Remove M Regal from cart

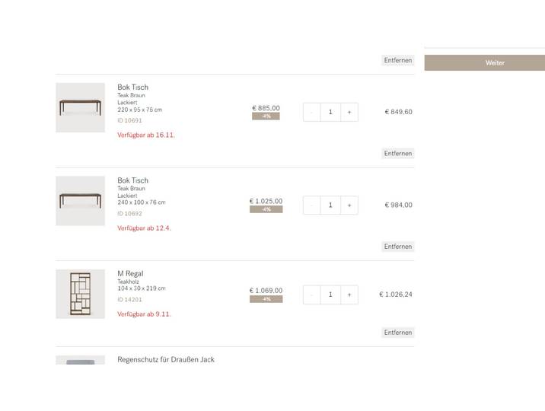[398, 333]
